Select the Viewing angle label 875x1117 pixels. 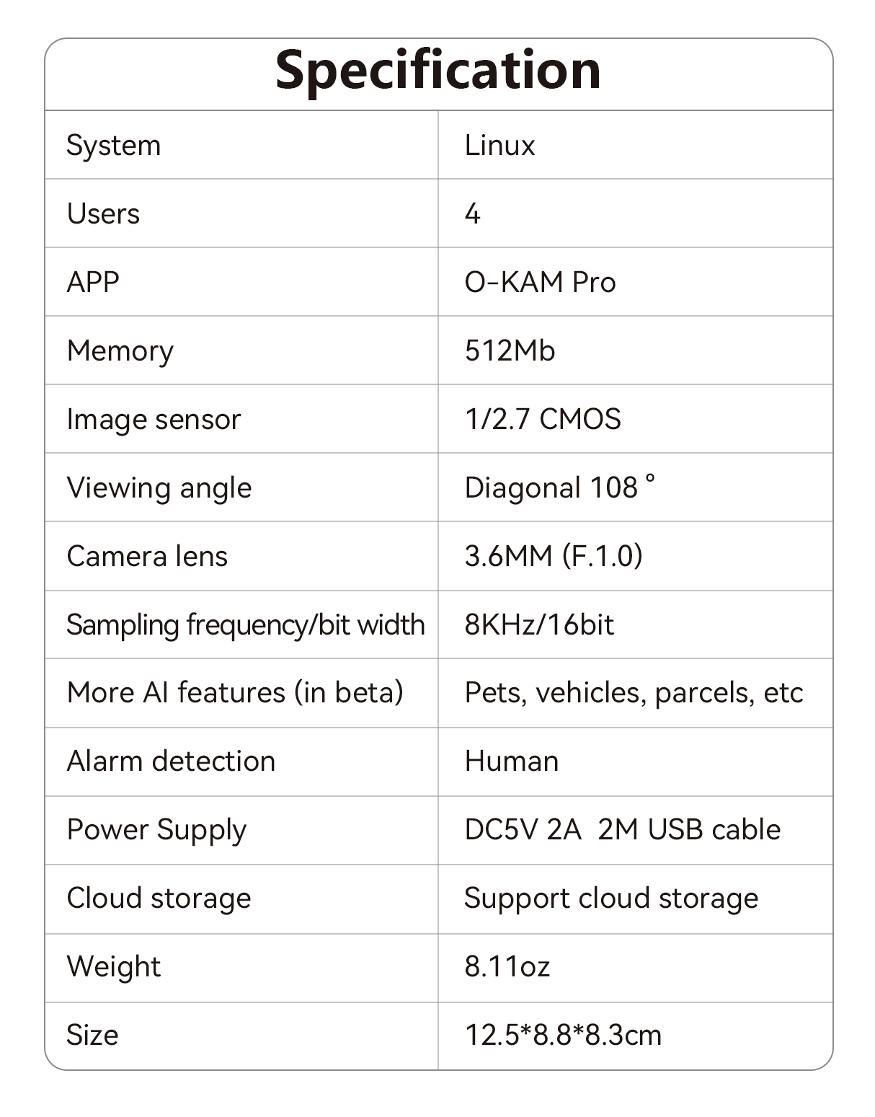coord(159,488)
